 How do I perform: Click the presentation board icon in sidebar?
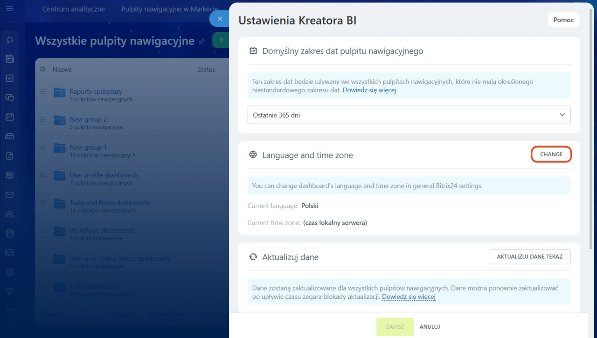pyautogui.click(x=10, y=175)
